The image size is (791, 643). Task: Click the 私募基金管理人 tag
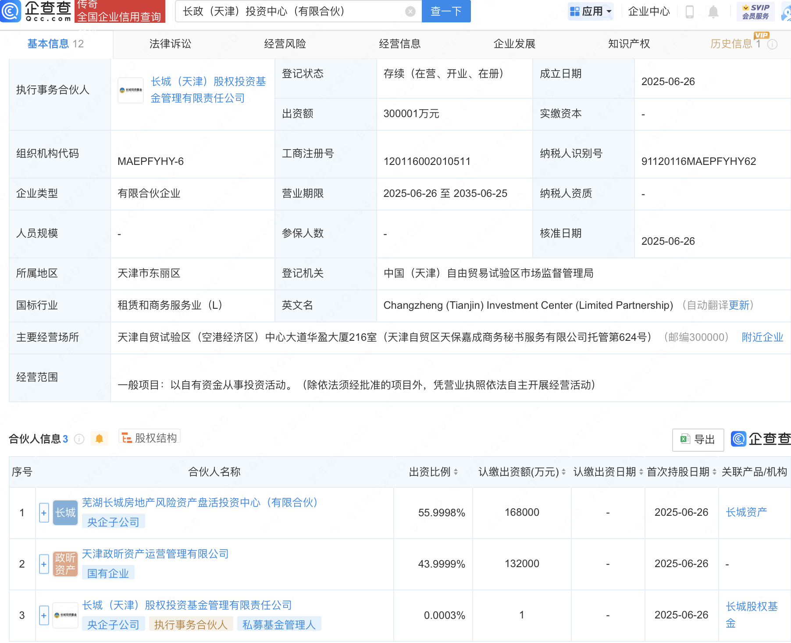279,625
